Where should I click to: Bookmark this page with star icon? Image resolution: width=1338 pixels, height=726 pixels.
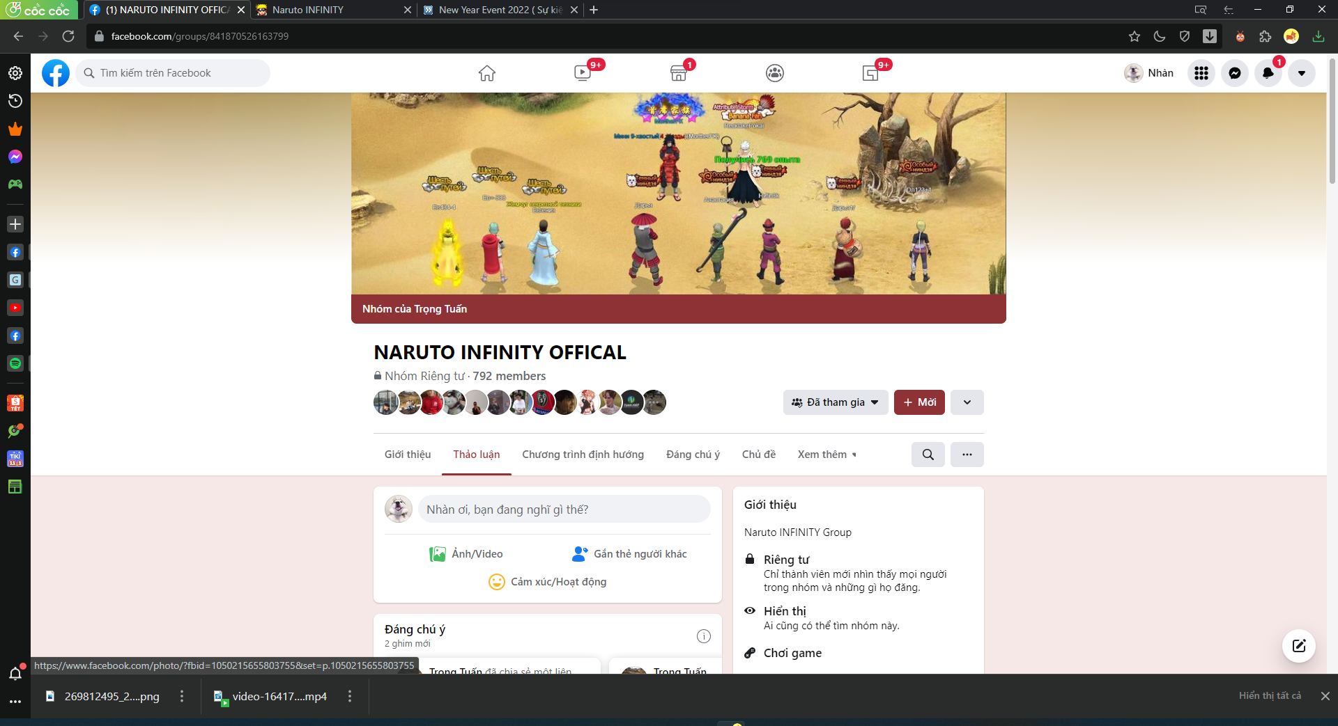pyautogui.click(x=1135, y=36)
